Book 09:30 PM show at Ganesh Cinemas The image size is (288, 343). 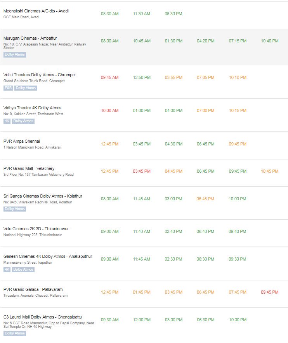[237, 259]
